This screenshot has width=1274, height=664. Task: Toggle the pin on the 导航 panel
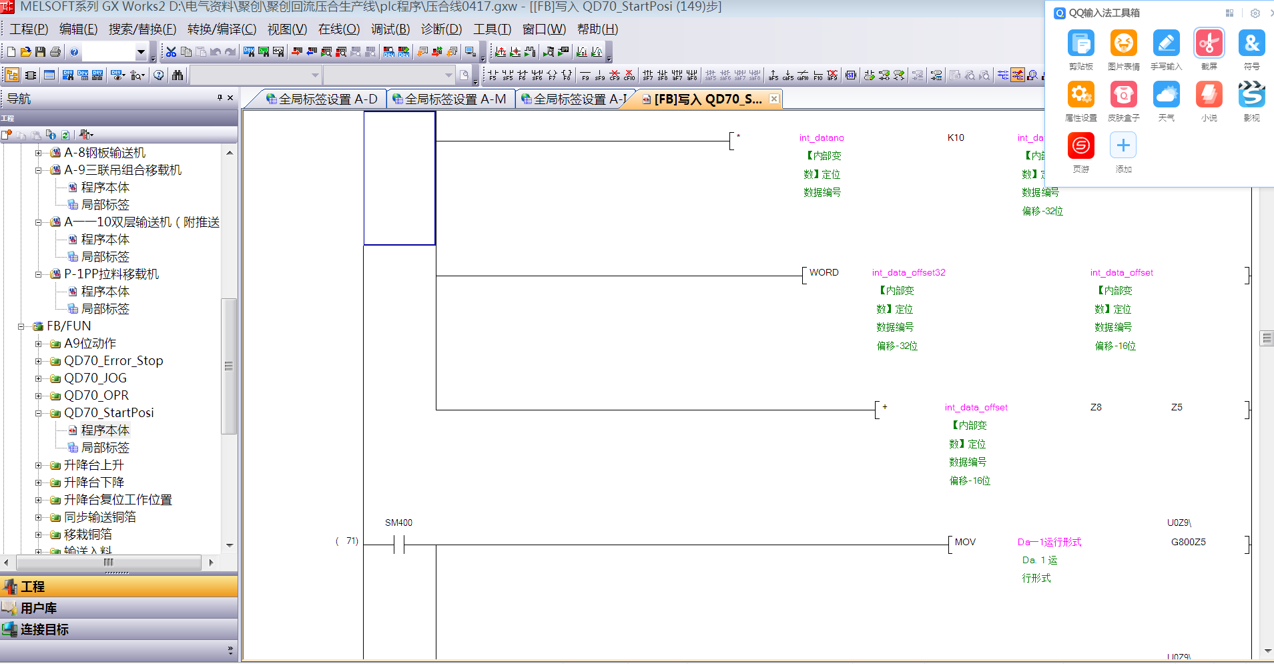click(x=220, y=98)
